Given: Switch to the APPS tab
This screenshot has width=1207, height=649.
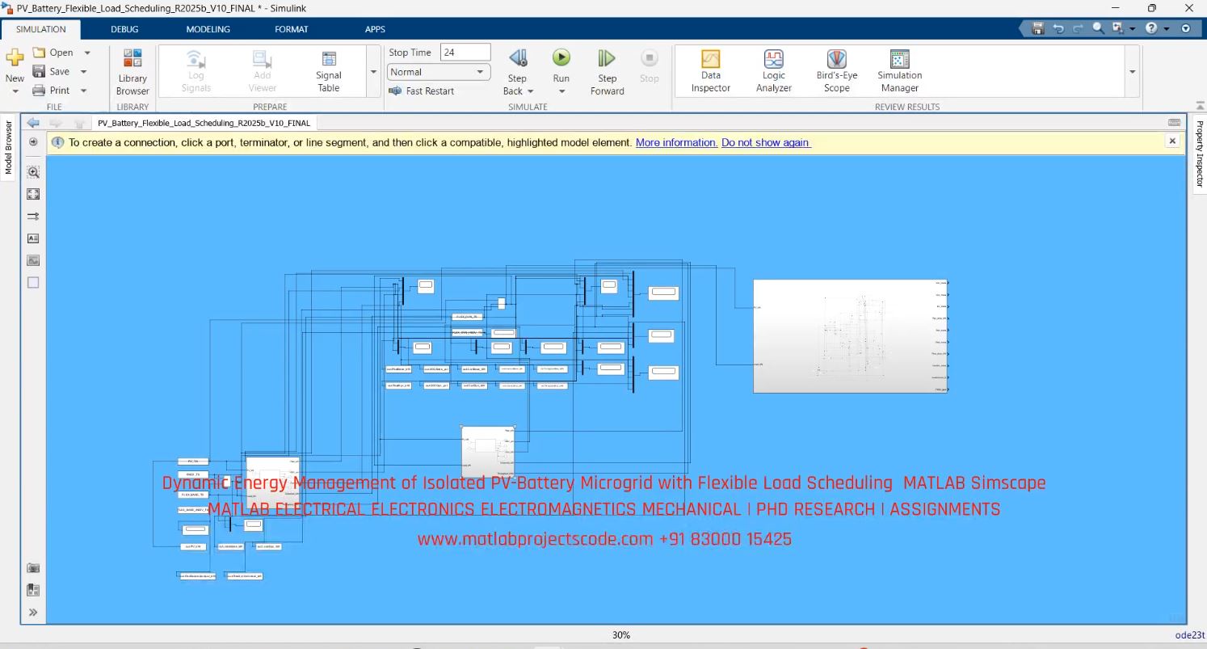Looking at the screenshot, I should pos(375,29).
